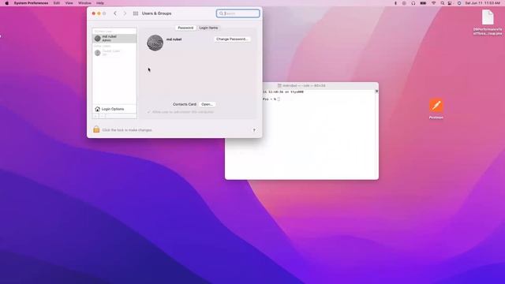Open Control Center in menu bar

coord(450,3)
